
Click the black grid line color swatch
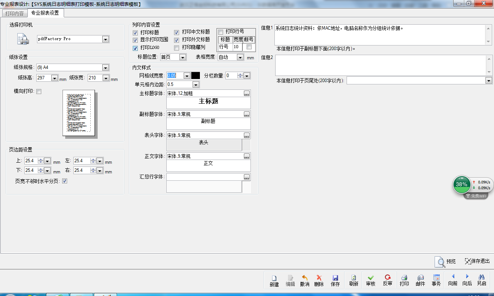point(196,76)
